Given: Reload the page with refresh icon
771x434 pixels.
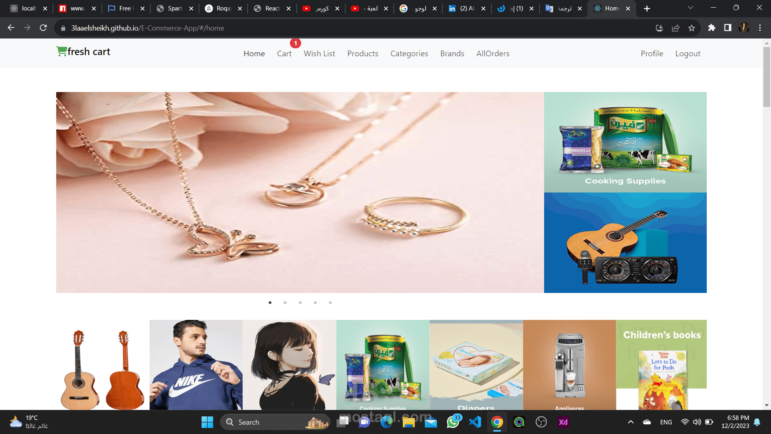Looking at the screenshot, I should click(43, 28).
